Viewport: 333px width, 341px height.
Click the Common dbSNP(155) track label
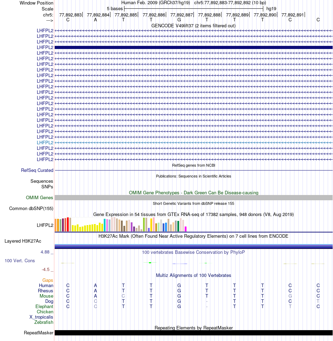click(x=31, y=209)
